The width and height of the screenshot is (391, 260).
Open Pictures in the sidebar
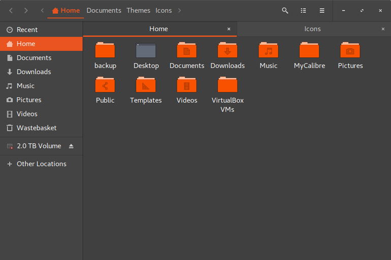click(x=41, y=100)
